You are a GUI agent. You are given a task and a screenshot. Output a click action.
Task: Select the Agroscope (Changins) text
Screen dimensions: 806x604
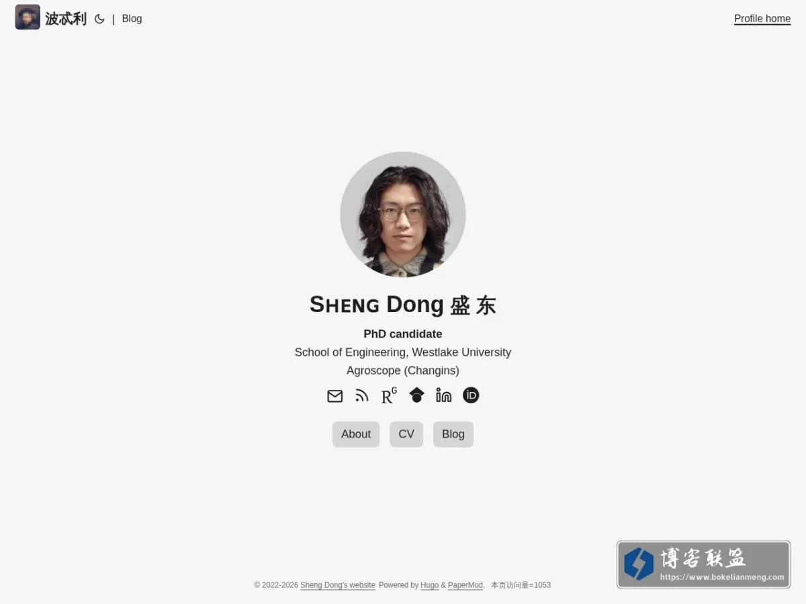tap(403, 370)
